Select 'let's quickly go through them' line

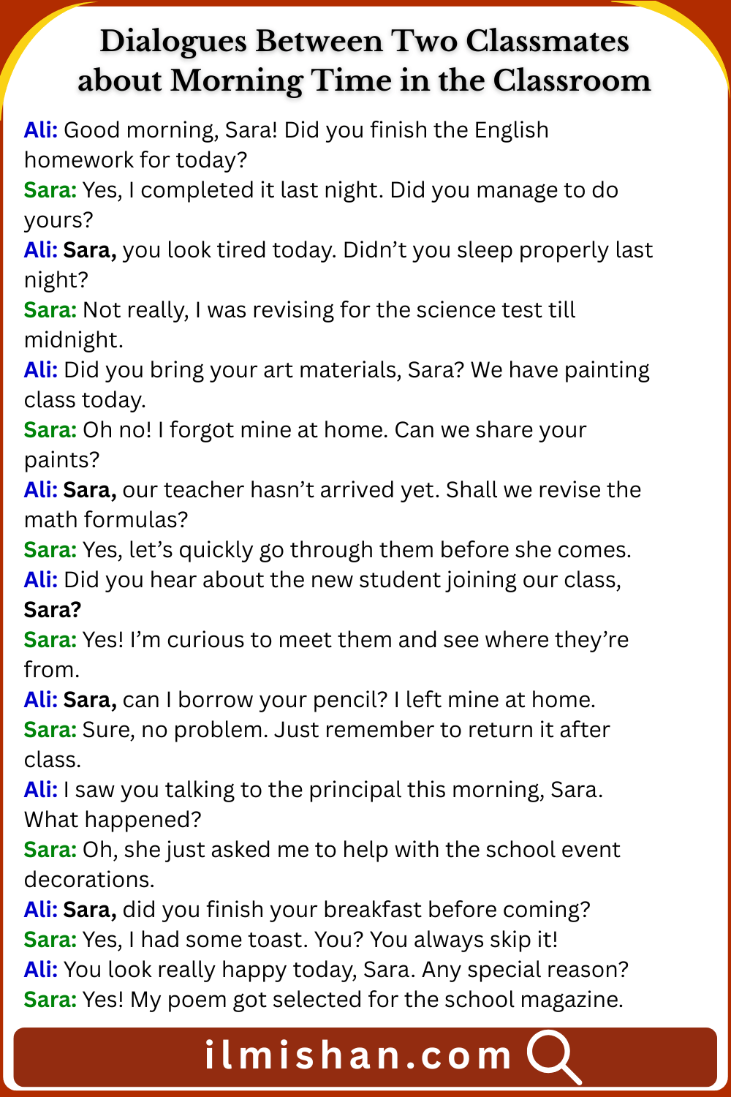(x=356, y=550)
